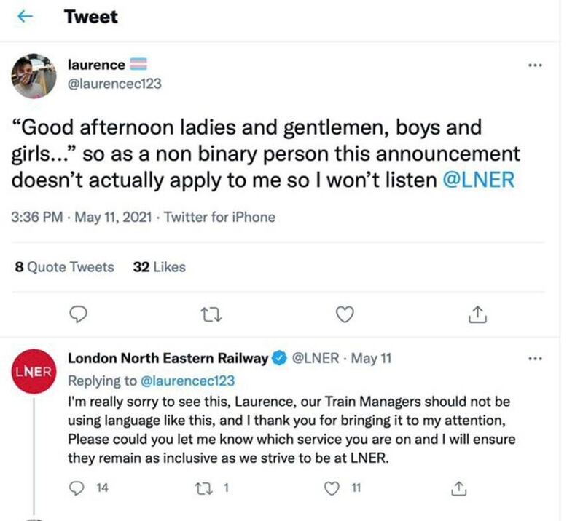Share the LNER response tweet
The width and height of the screenshot is (583, 521).
point(459,488)
